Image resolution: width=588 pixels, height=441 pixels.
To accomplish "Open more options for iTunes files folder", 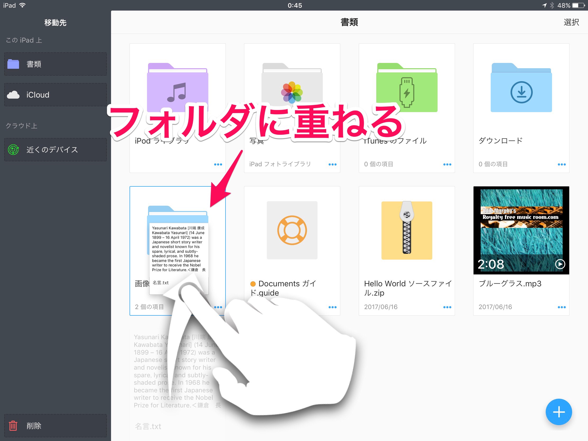I will pyautogui.click(x=447, y=164).
